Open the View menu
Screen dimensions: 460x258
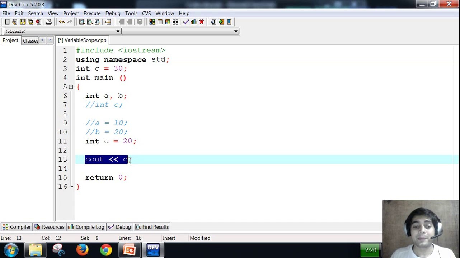(53, 13)
